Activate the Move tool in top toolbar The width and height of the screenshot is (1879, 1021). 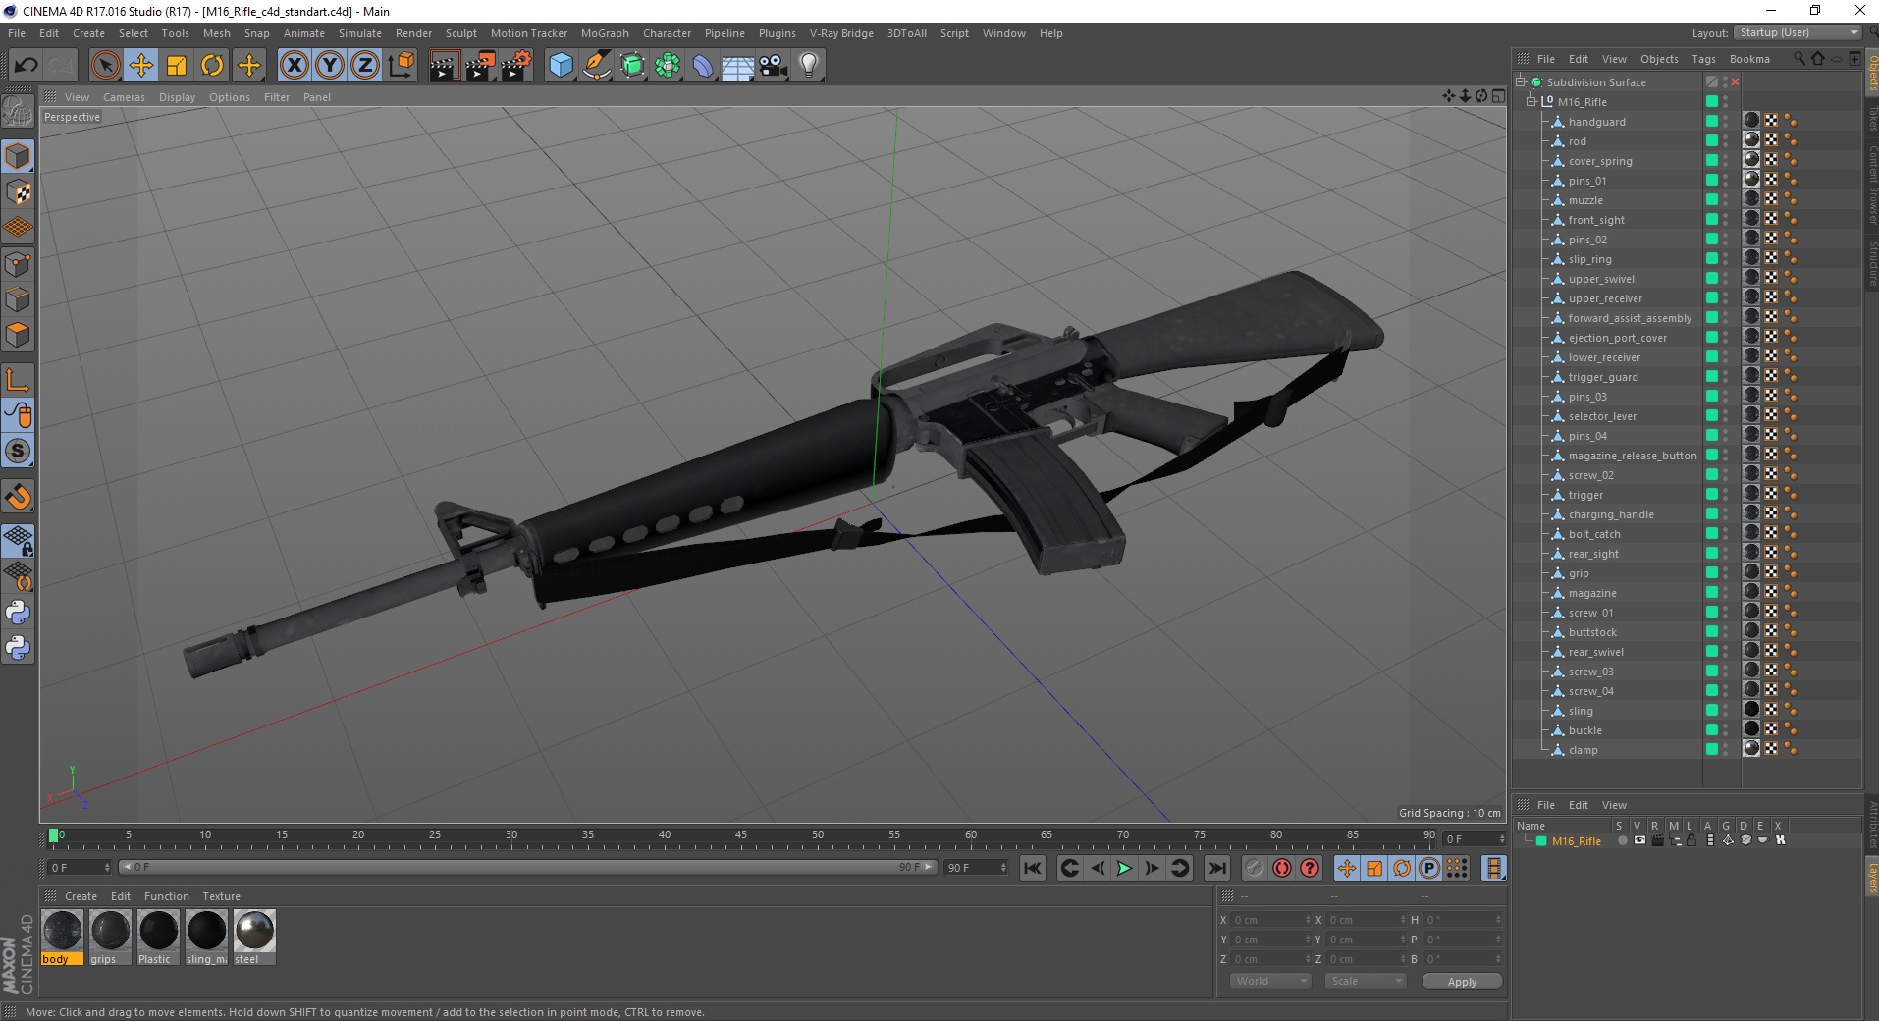[x=141, y=66]
